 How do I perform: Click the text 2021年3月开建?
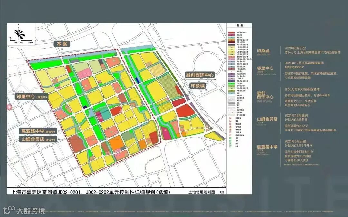[295, 141]
